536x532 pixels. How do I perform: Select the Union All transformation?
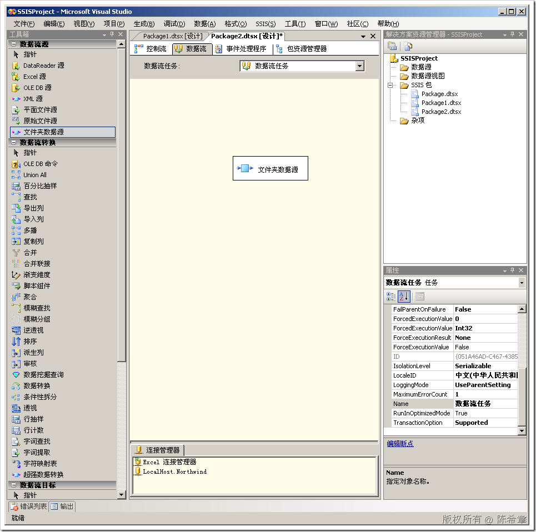35,175
